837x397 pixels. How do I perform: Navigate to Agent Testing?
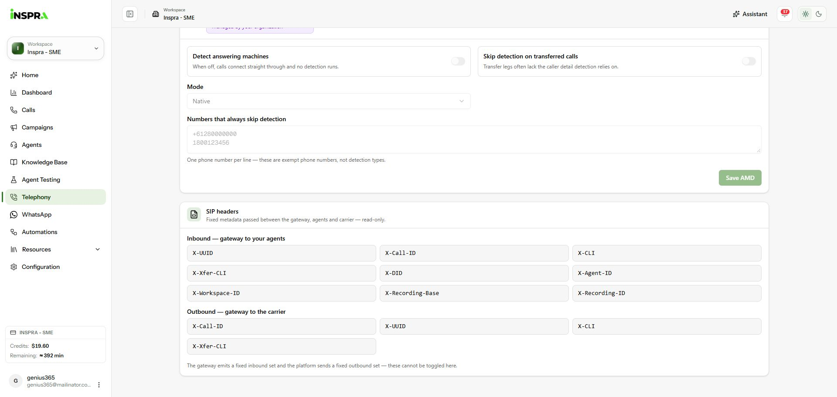point(55,180)
